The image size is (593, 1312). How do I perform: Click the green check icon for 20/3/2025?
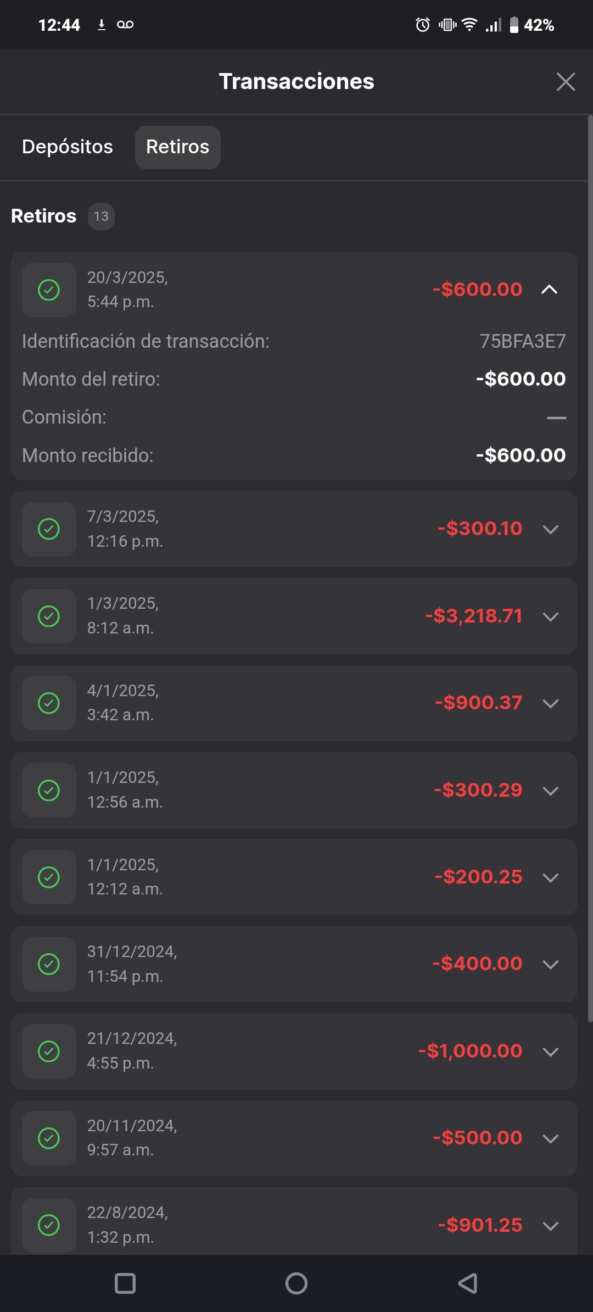coord(49,290)
